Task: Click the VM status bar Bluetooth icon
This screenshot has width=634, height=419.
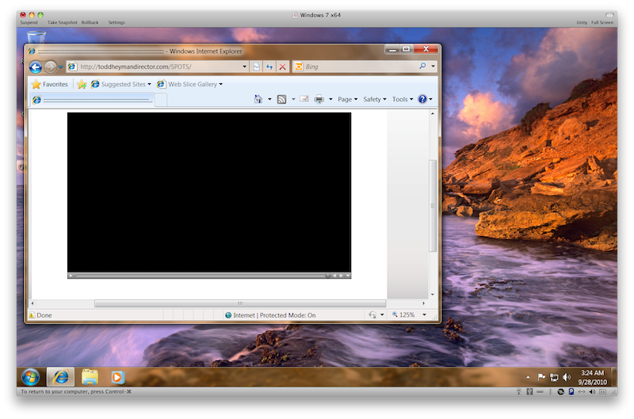Action: [550, 391]
